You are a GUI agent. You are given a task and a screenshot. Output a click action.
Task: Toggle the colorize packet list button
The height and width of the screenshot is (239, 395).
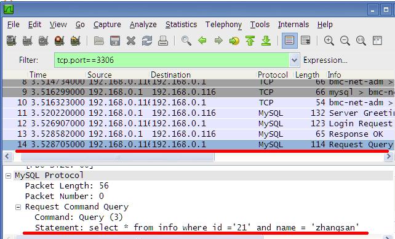(x=289, y=40)
